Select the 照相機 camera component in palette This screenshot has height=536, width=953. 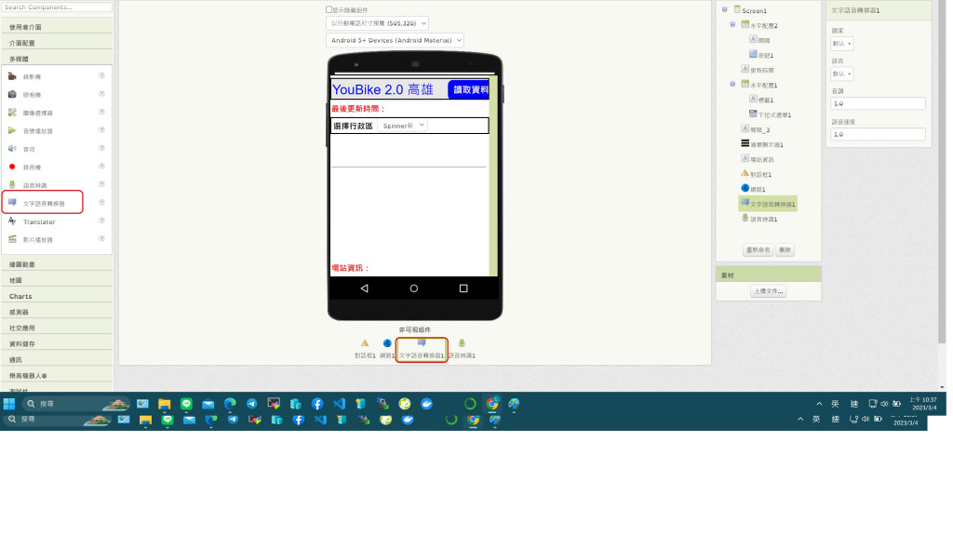(32, 95)
